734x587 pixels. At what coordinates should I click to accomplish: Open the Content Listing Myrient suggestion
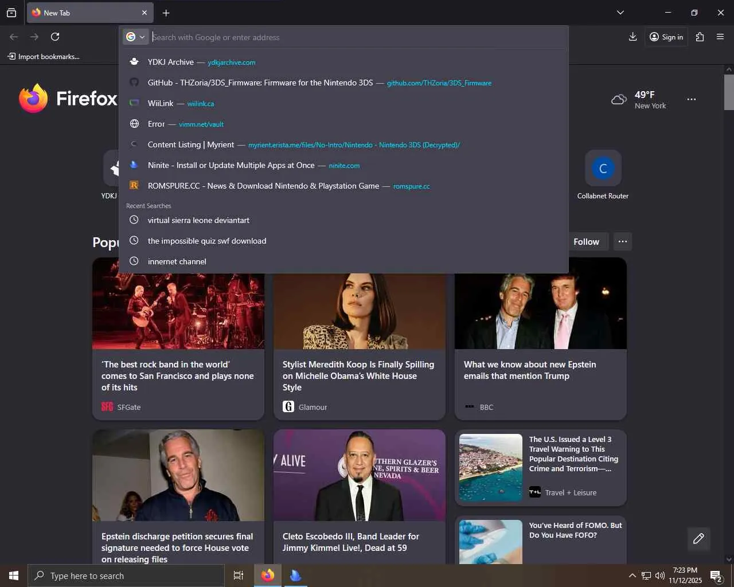pyautogui.click(x=343, y=144)
